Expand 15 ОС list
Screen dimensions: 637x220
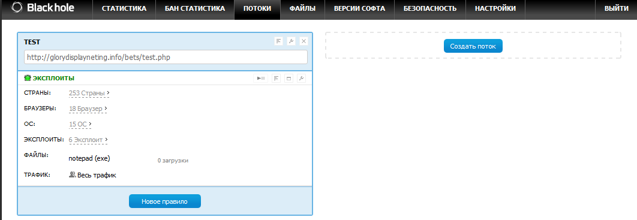[80, 124]
